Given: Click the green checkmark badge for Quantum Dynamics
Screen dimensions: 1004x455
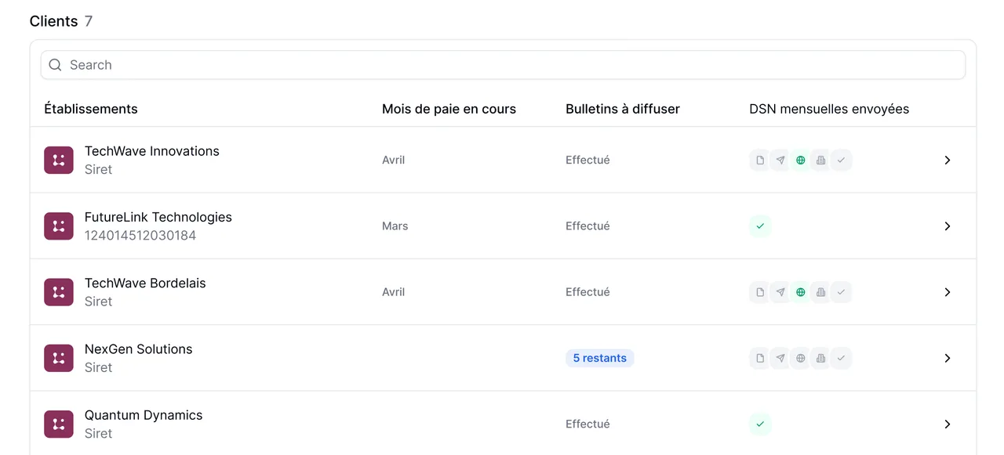Looking at the screenshot, I should [760, 424].
